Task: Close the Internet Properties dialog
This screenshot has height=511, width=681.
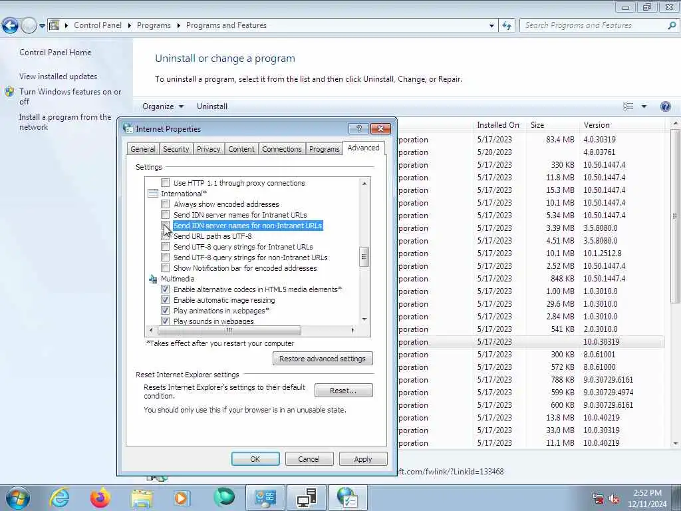Action: (380, 128)
